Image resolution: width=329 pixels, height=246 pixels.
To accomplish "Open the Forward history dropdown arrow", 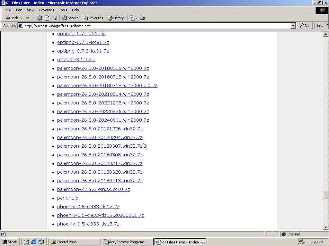I will [x=33, y=18].
